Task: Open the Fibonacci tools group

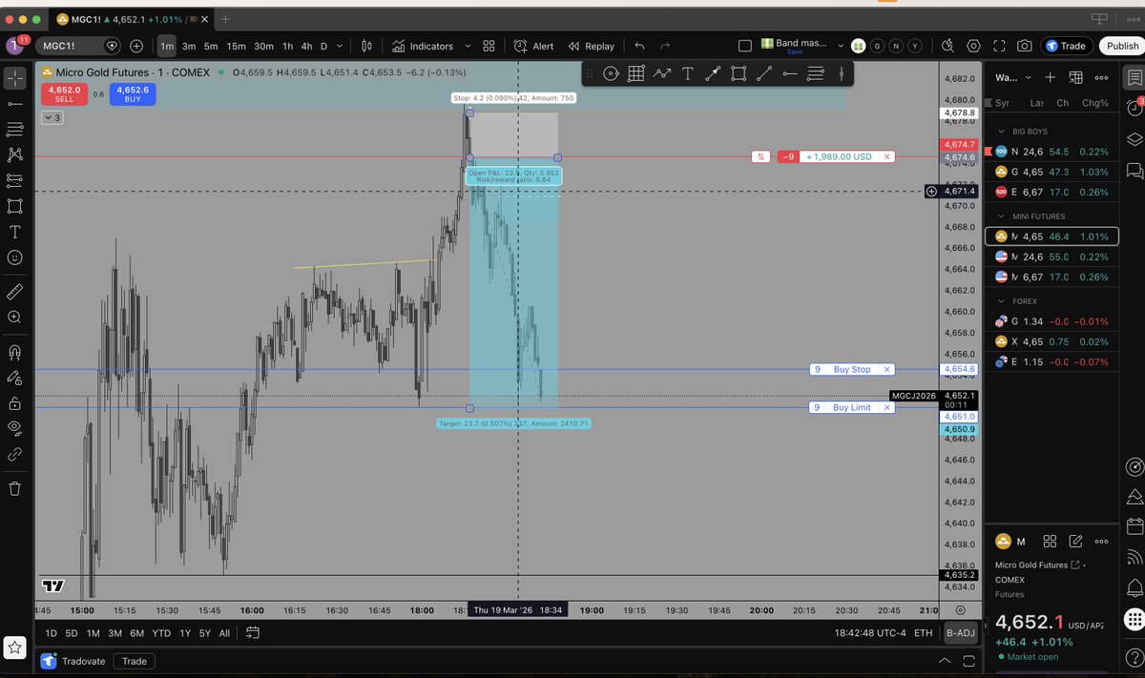Action: [x=14, y=129]
